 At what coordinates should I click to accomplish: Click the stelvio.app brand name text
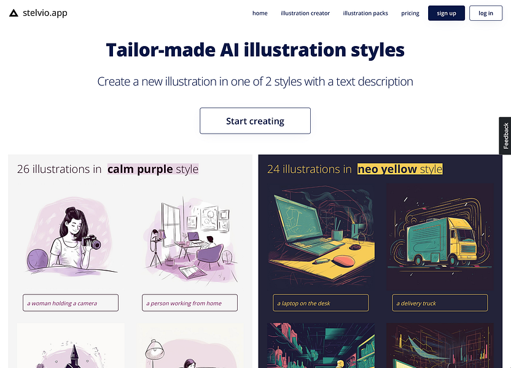[45, 13]
